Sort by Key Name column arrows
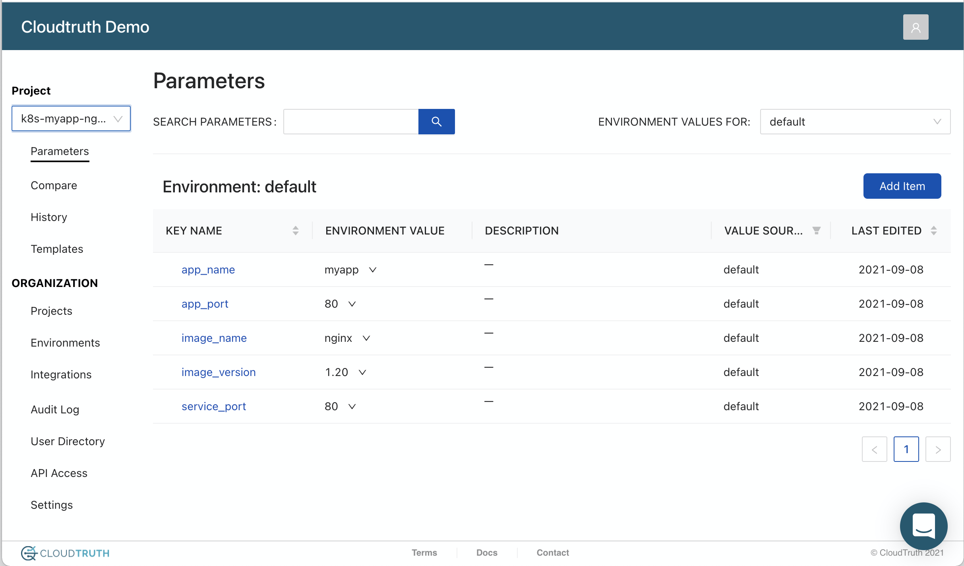Screen dimensions: 964x566 [295, 231]
